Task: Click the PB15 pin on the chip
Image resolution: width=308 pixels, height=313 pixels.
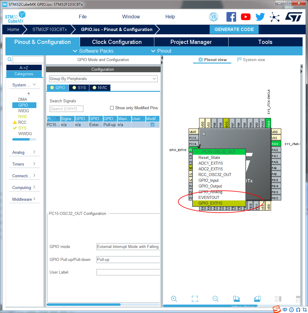Action: (x=276, y=180)
